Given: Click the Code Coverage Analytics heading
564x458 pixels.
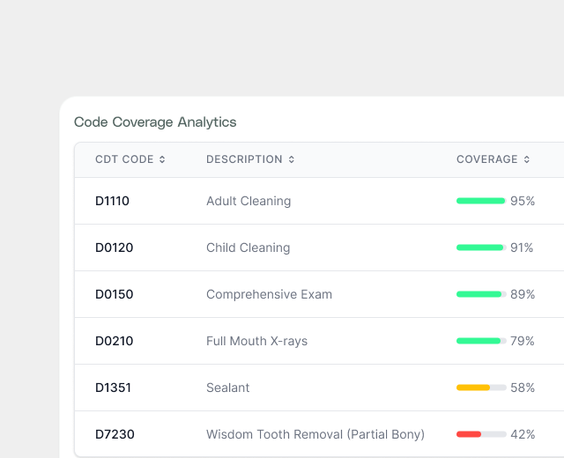Looking at the screenshot, I should click(x=155, y=122).
